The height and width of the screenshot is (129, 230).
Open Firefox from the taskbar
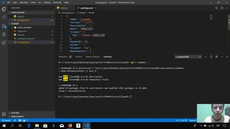(x=70, y=126)
